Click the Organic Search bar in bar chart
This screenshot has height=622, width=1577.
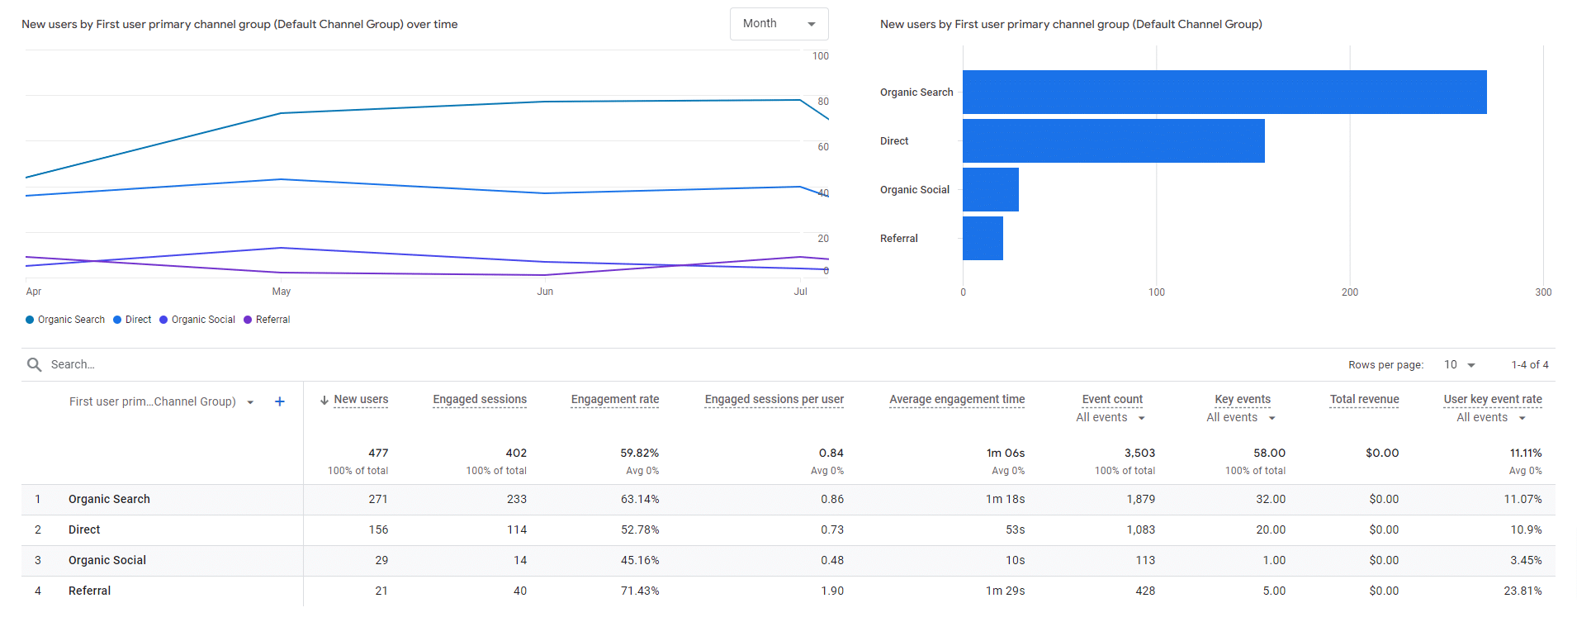coord(1224,93)
